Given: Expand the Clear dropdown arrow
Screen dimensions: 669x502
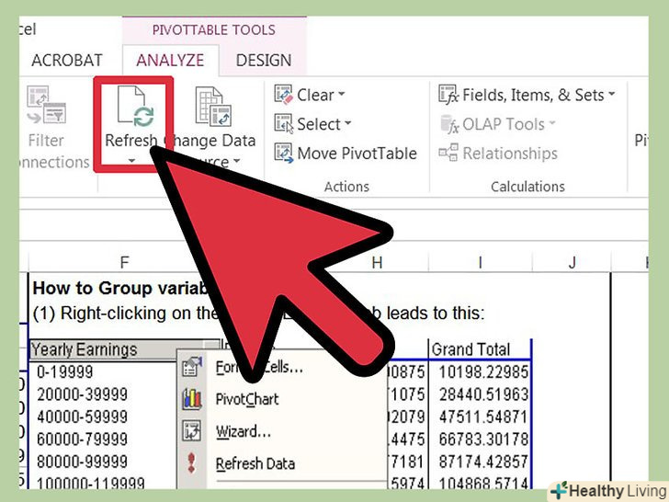Looking at the screenshot, I should [341, 94].
